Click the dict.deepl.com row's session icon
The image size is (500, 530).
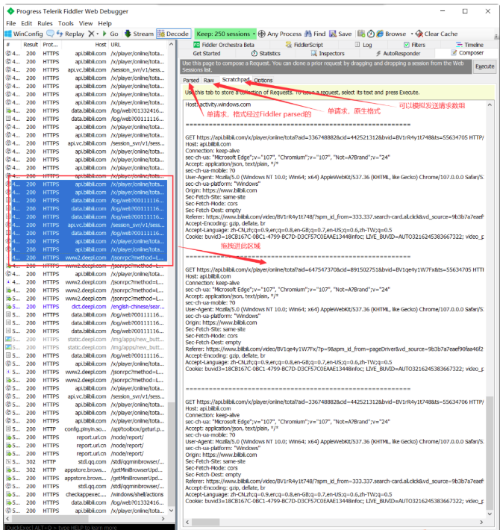pos(8,307)
